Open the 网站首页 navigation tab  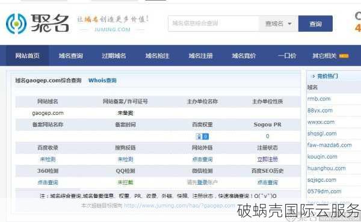(27, 55)
